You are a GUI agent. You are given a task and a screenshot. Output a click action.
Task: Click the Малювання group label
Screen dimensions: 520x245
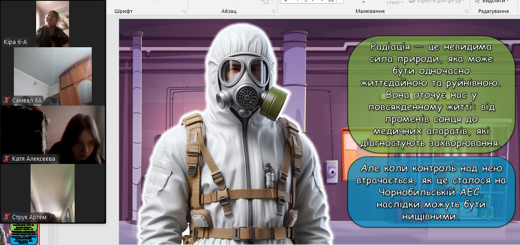370,11
